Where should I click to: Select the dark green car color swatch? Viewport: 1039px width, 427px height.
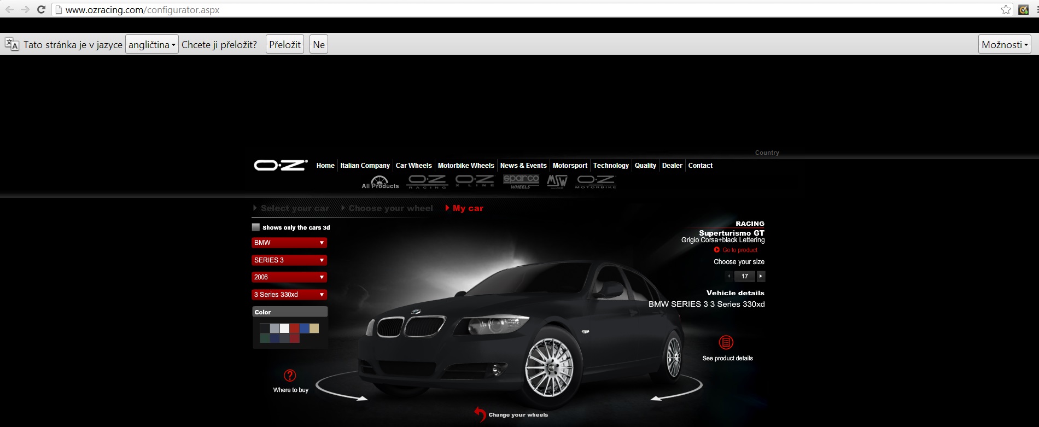[265, 338]
